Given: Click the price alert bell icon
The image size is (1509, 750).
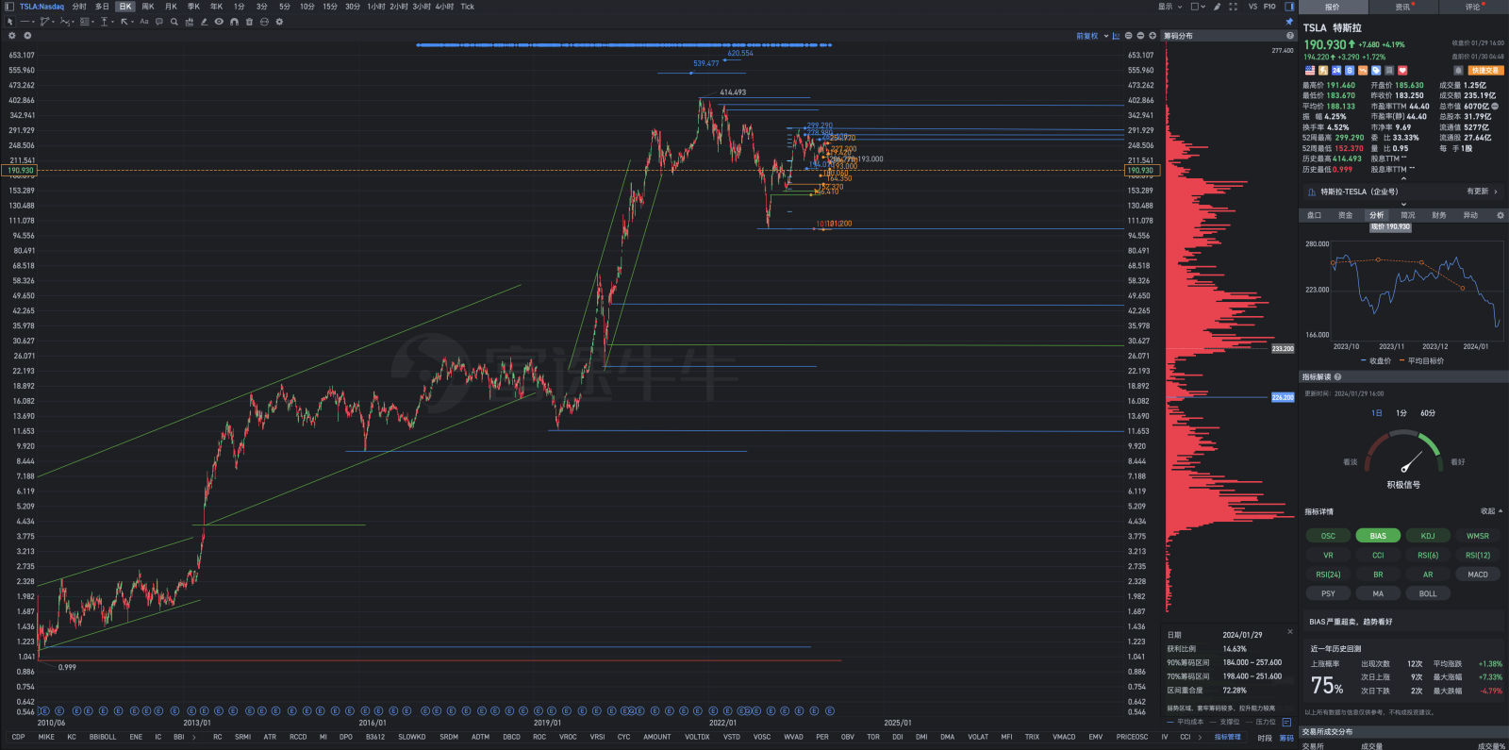Looking at the screenshot, I should 1458,71.
